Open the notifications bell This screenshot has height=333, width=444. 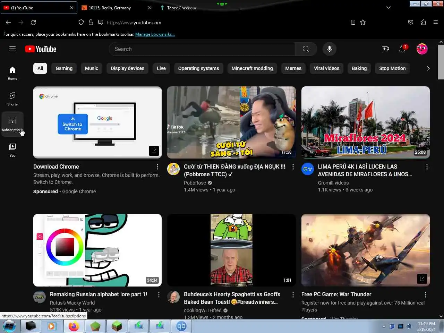click(x=402, y=49)
